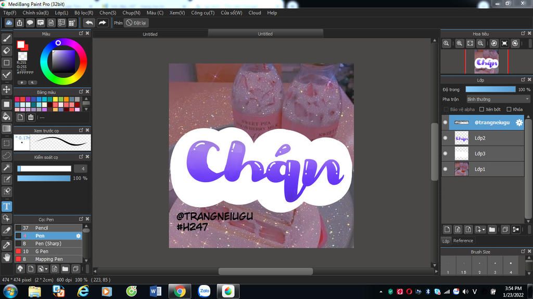Select the Operation tool
This screenshot has height=299, width=533.
click(x=6, y=219)
